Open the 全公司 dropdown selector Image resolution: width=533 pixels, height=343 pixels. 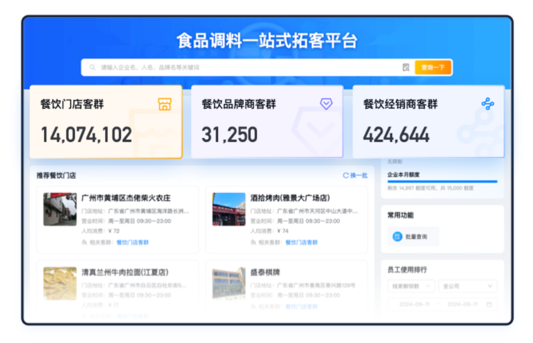[467, 286]
